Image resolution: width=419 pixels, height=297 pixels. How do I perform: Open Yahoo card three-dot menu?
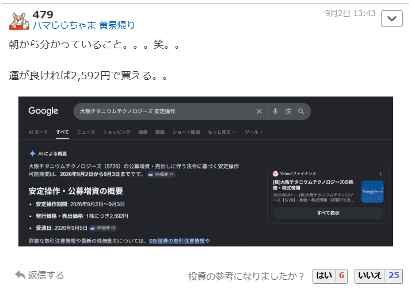pyautogui.click(x=380, y=173)
